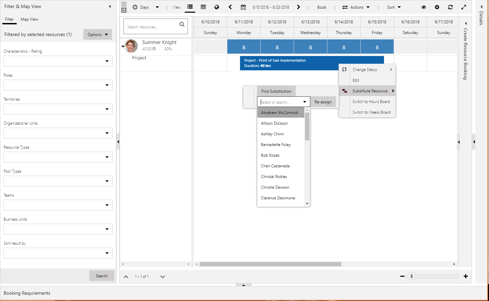The width and height of the screenshot is (489, 301).
Task: Click the Re-assign button
Action: pyautogui.click(x=323, y=102)
